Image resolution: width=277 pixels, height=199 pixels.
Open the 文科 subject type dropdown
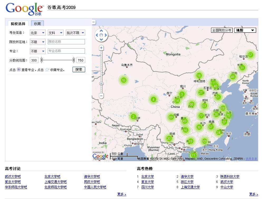click(56, 33)
